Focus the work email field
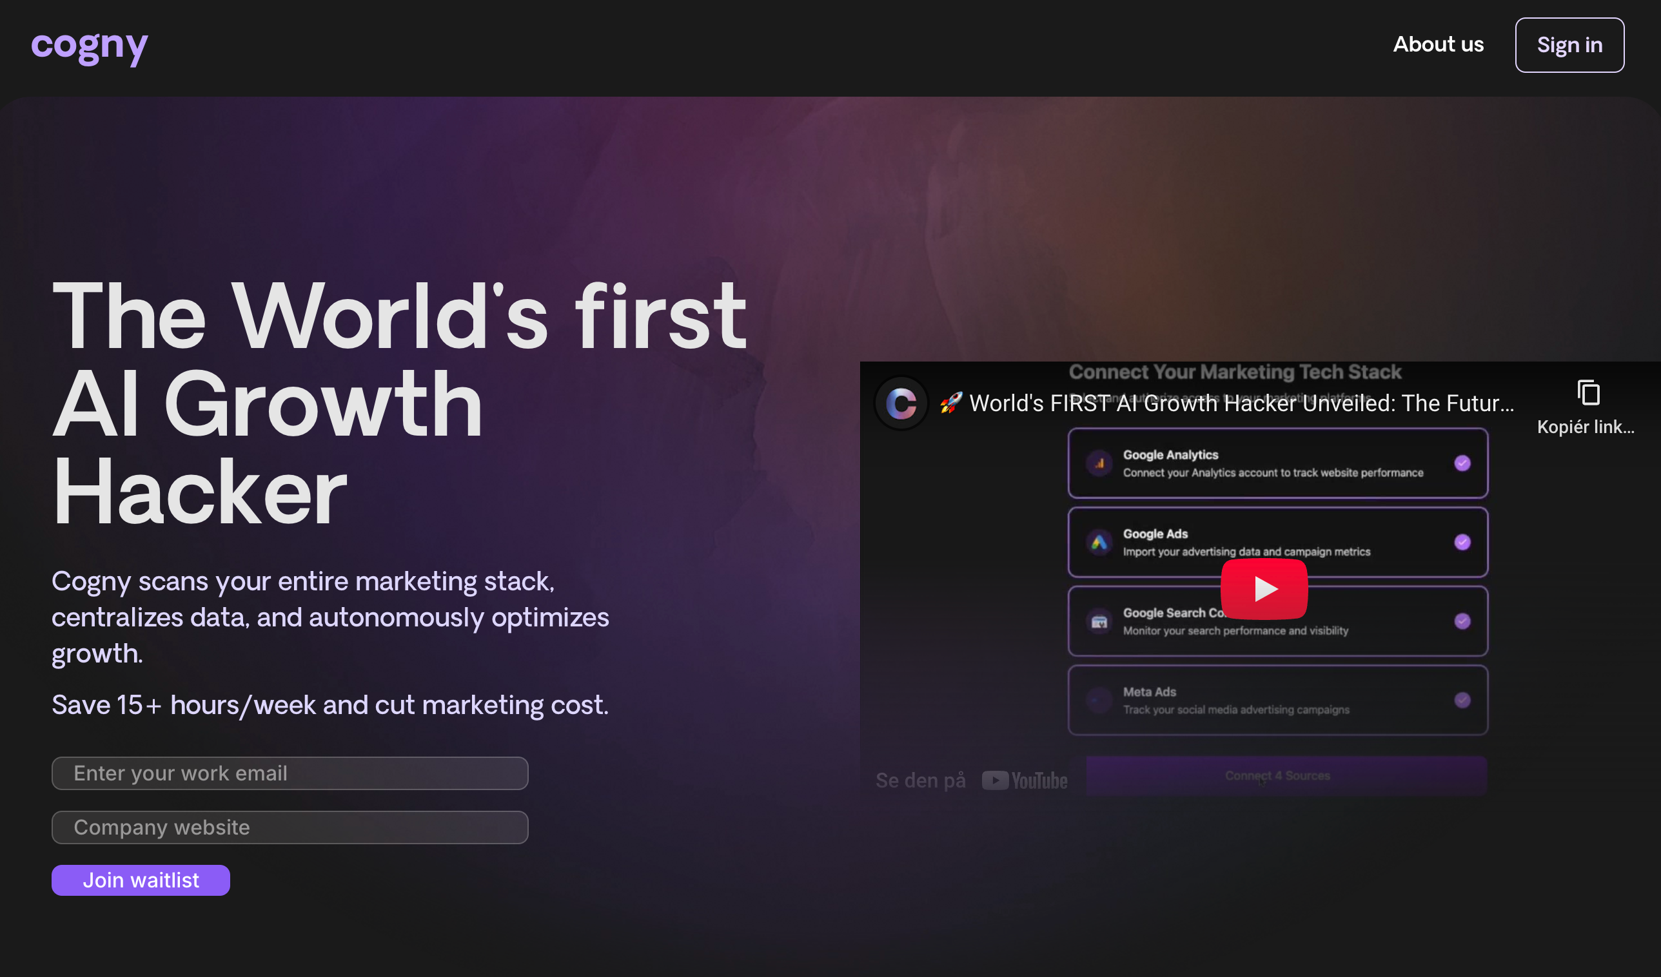The height and width of the screenshot is (977, 1661). point(290,773)
